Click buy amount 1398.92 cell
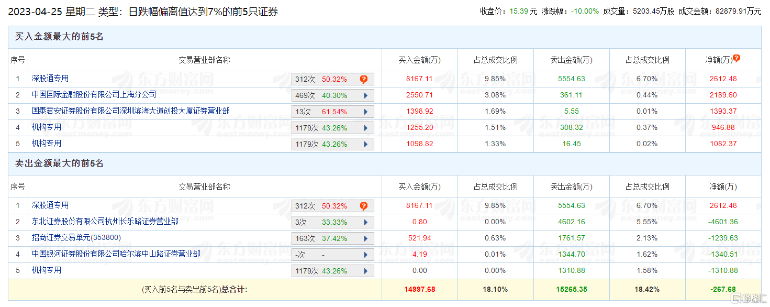770x307 pixels. click(x=419, y=112)
